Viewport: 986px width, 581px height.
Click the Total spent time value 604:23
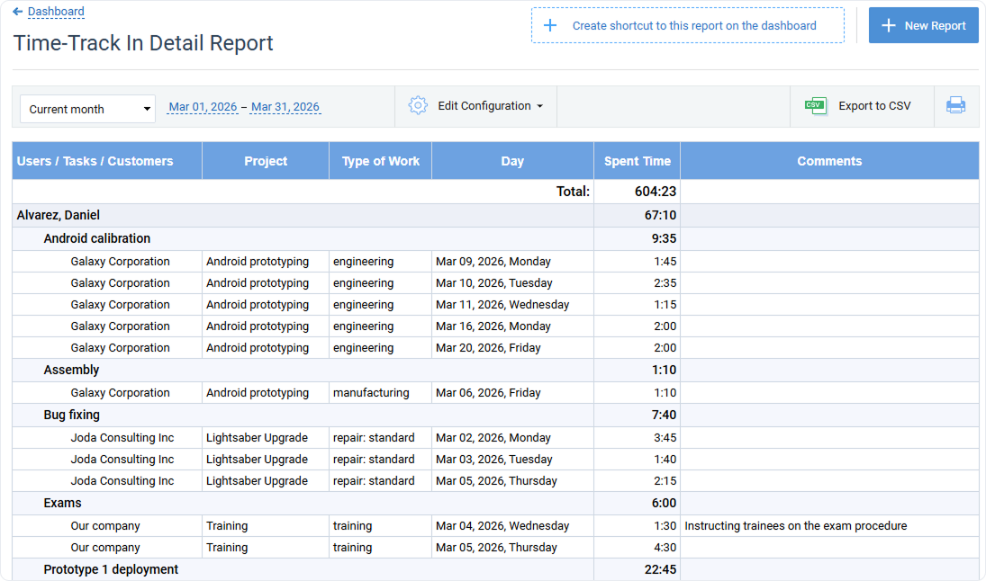pyautogui.click(x=655, y=192)
